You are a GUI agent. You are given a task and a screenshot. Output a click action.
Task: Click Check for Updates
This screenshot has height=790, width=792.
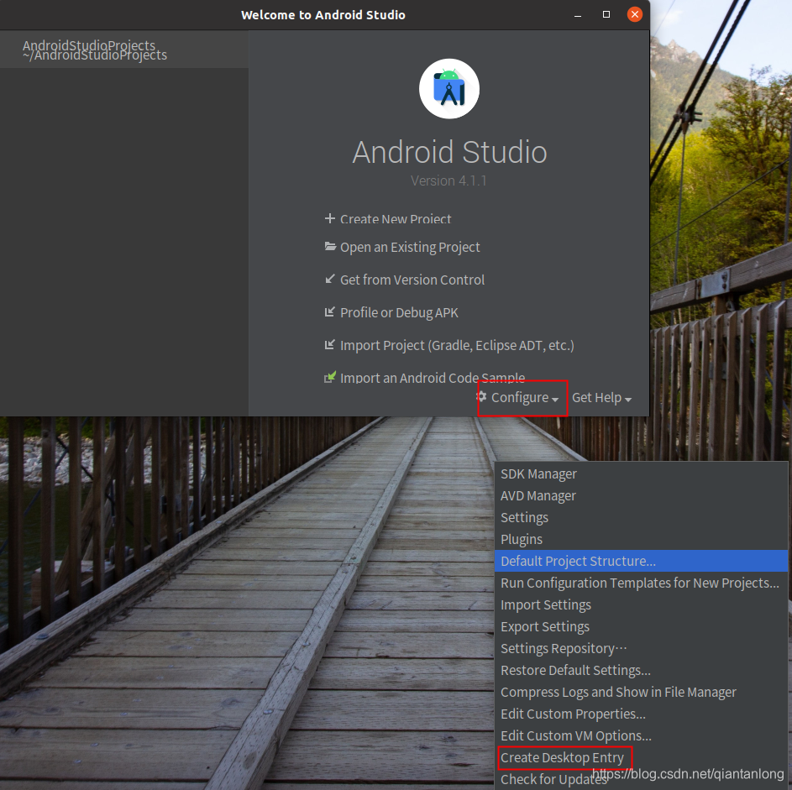[553, 779]
